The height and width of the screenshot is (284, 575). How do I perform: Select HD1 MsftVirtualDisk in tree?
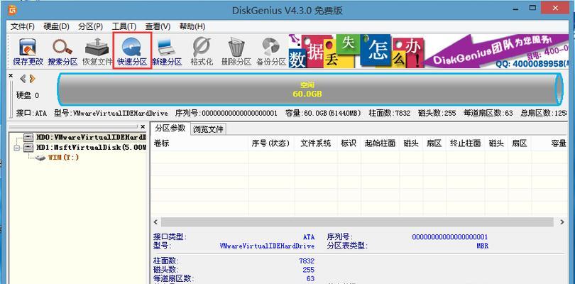tap(91, 148)
